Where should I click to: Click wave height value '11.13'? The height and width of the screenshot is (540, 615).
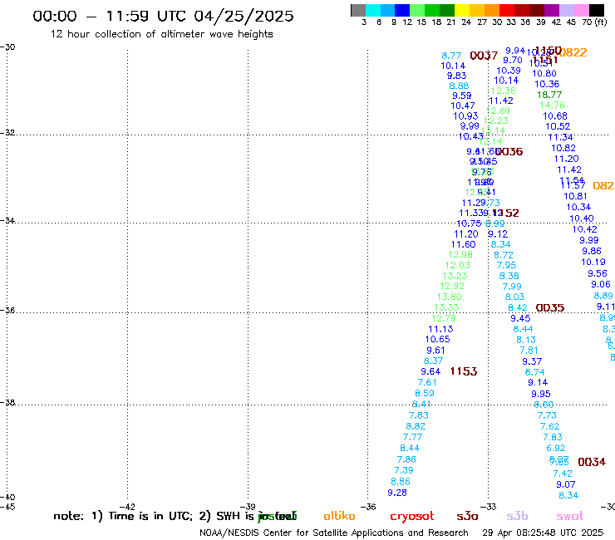[x=440, y=330]
